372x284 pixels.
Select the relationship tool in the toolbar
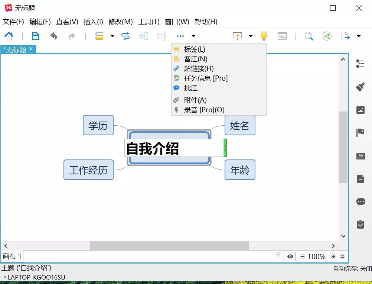point(125,36)
